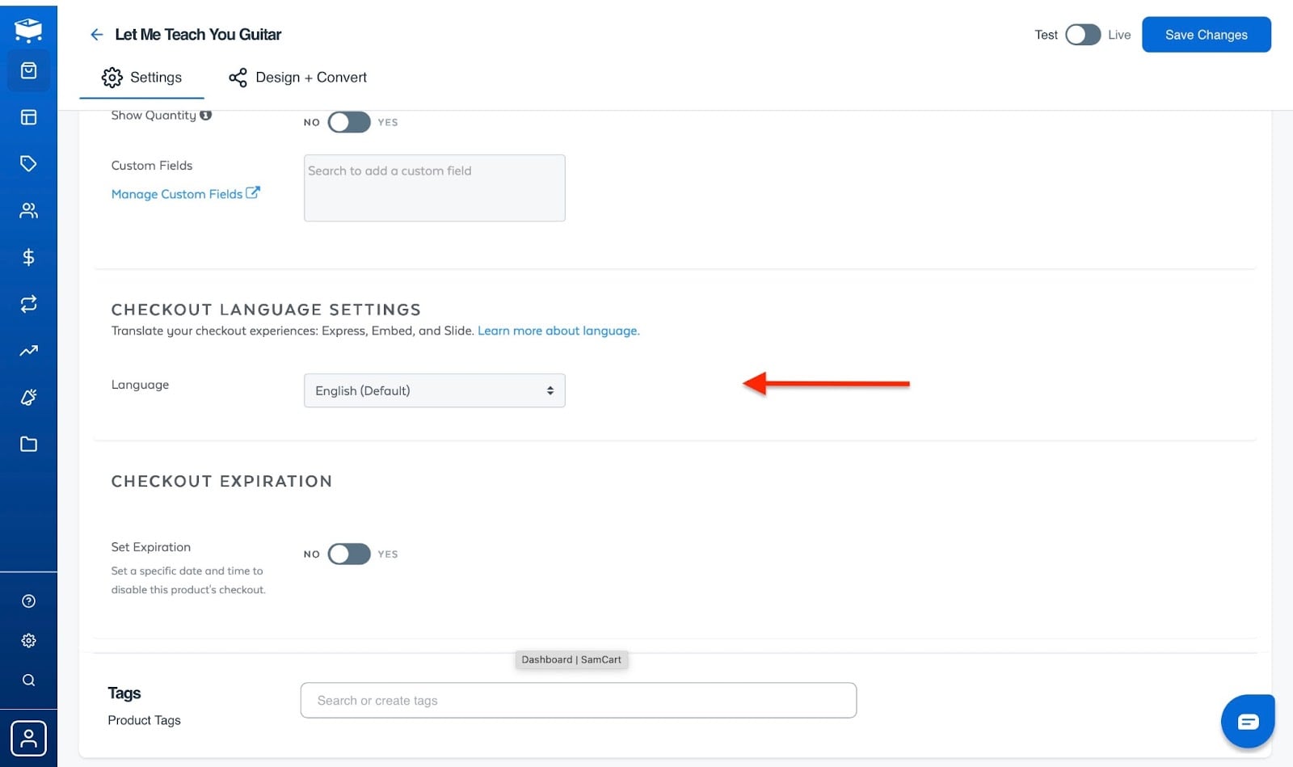Switch Test/Live mode toggle
The width and height of the screenshot is (1293, 767).
1083,35
